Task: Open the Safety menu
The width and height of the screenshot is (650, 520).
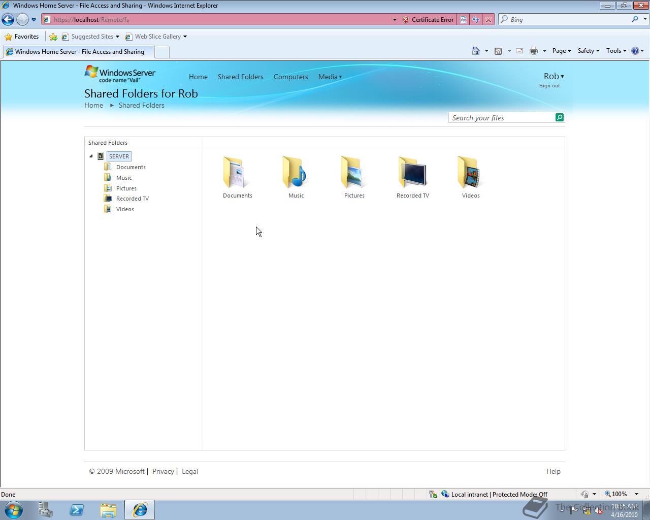Action: coord(589,51)
